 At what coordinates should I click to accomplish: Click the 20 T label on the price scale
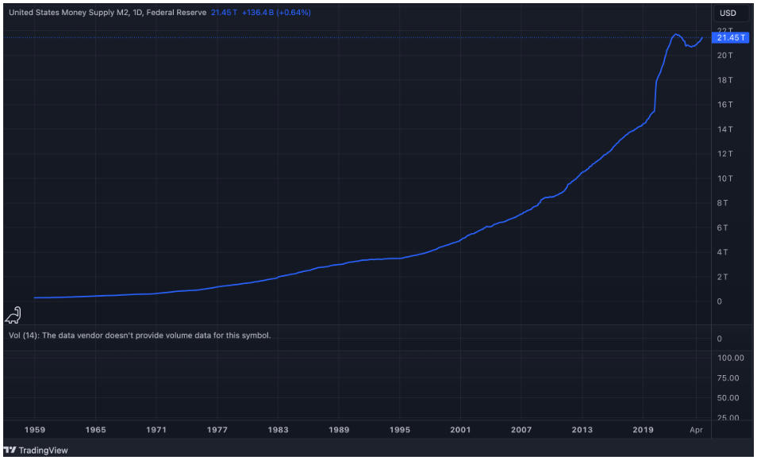[725, 56]
